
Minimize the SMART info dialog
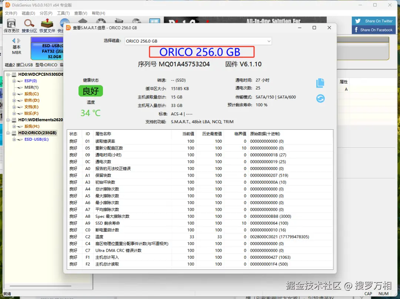click(x=300, y=27)
